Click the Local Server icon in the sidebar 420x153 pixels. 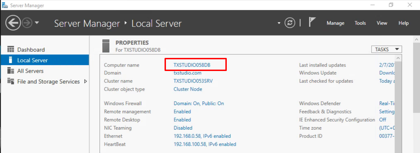[10, 60]
